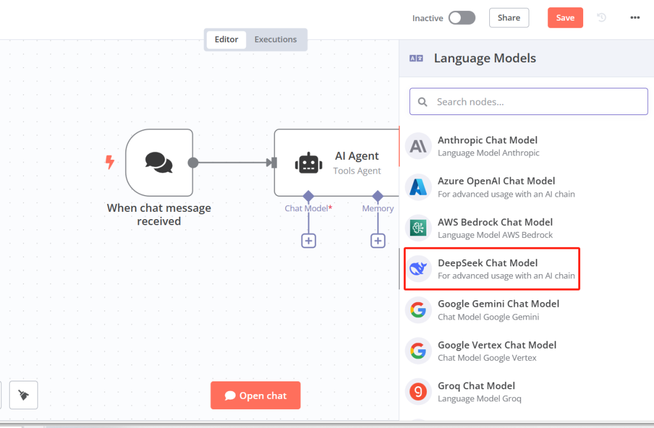
Task: Click the Chat Model connector label
Action: coord(308,208)
